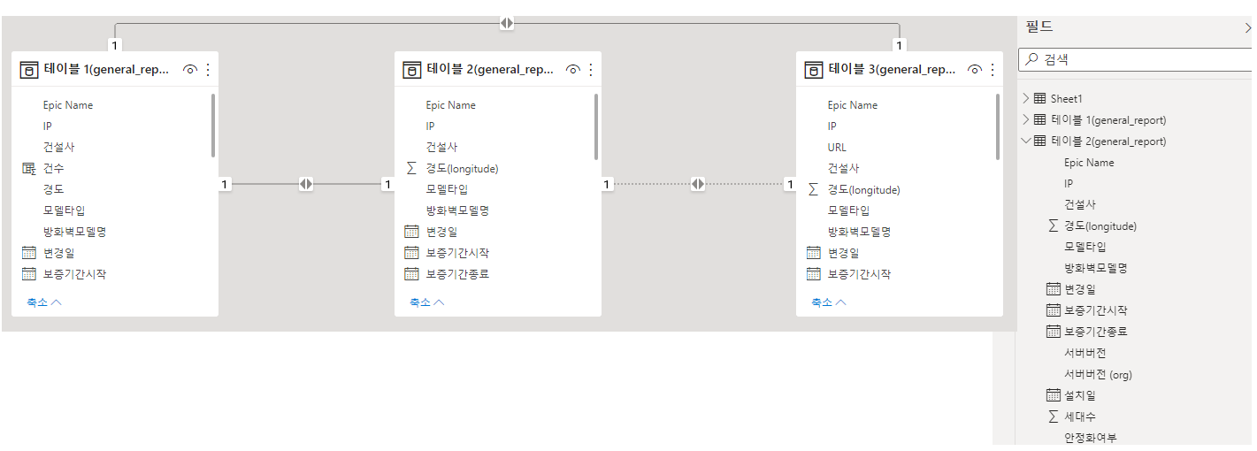Select Epic Name field in 테이블 1 card

68,105
